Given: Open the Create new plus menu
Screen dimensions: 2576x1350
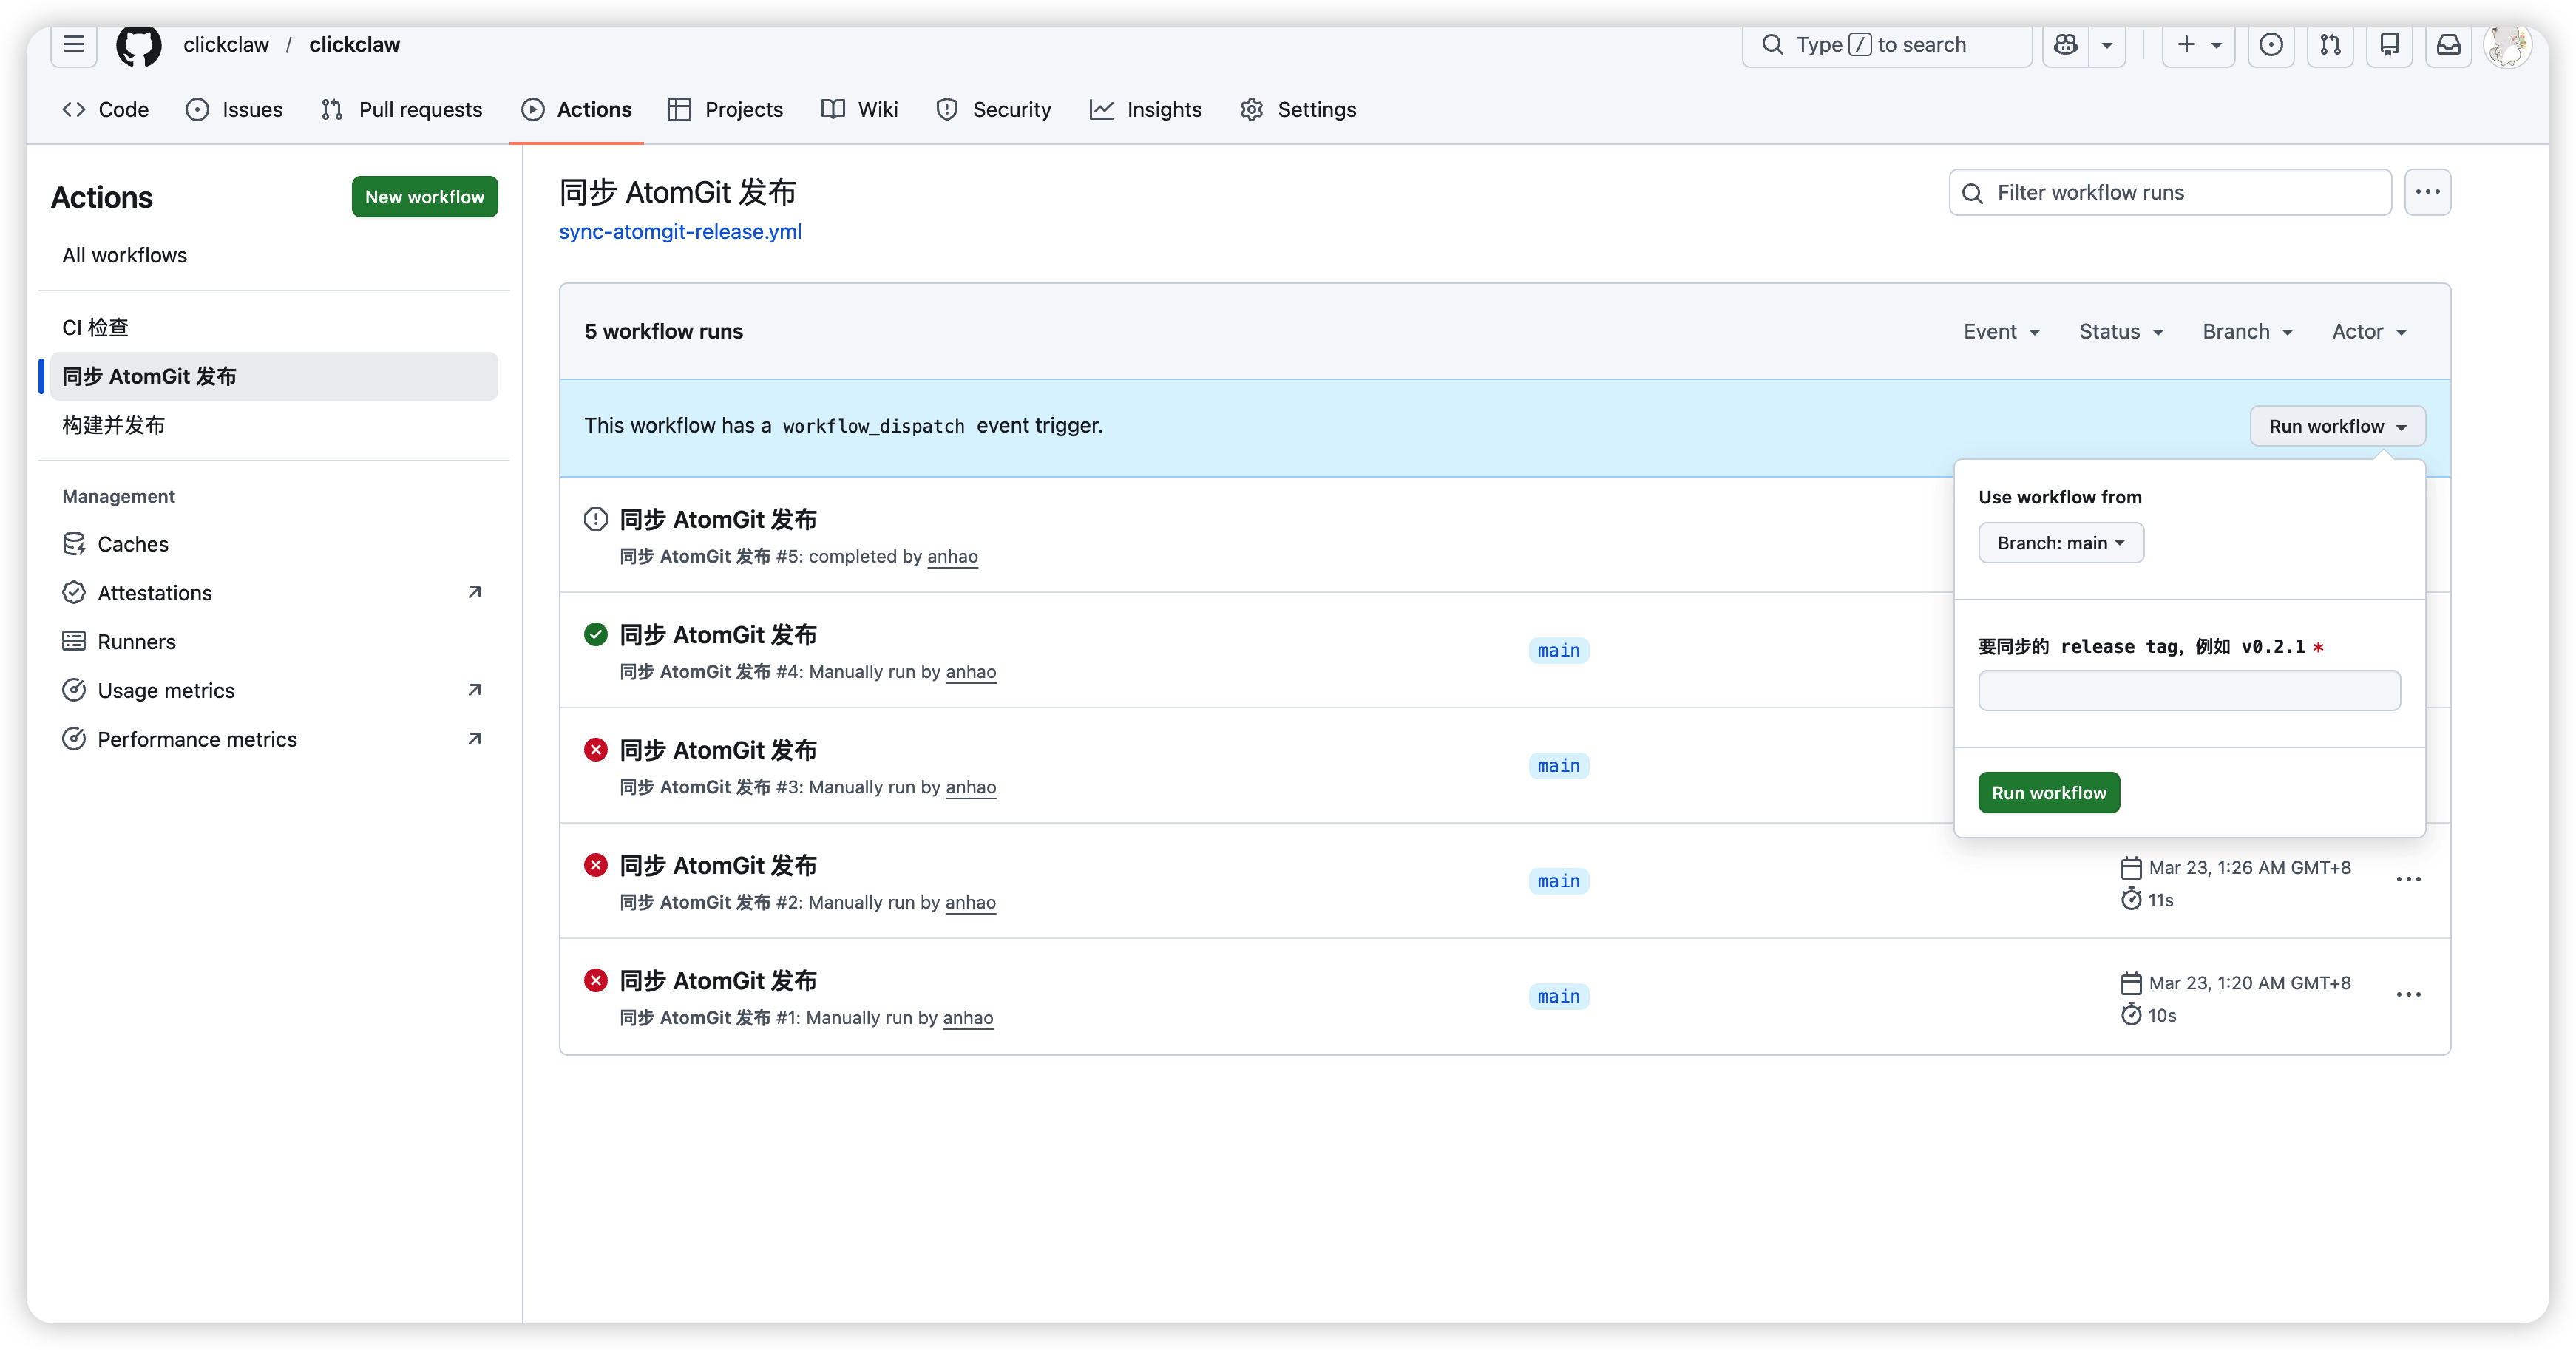Looking at the screenshot, I should [2198, 45].
